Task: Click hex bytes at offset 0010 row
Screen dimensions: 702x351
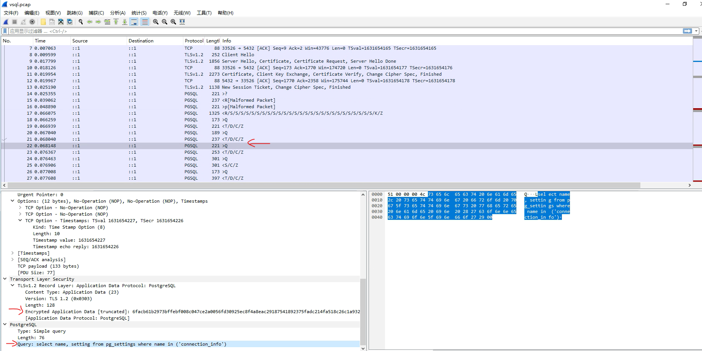Action: (452, 200)
